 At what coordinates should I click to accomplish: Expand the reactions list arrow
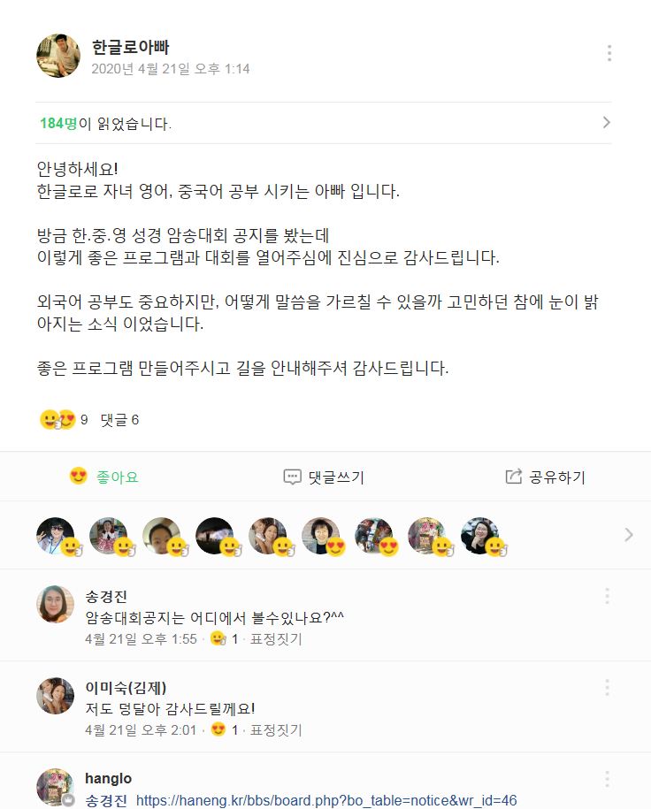click(x=629, y=534)
